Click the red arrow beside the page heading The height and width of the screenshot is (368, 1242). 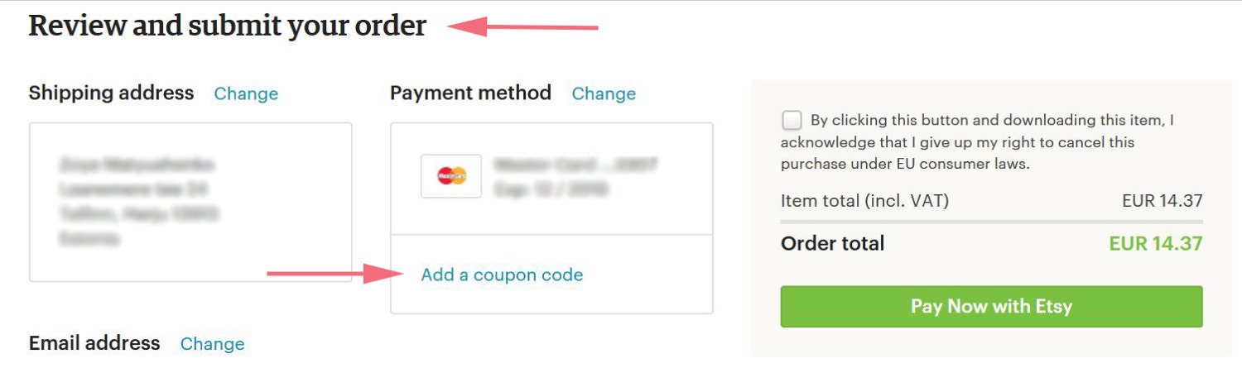click(x=522, y=27)
